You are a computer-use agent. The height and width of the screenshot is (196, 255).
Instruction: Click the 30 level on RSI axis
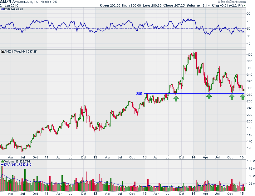248,36
